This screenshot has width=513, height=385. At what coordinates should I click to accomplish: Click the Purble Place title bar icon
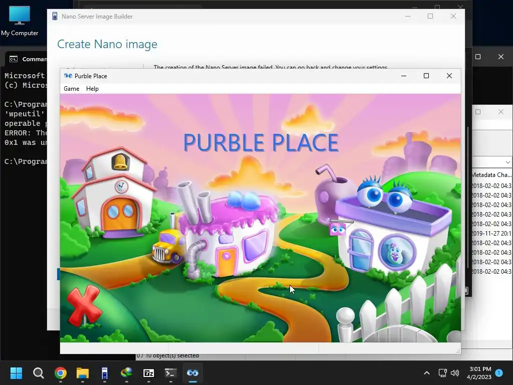(x=68, y=76)
